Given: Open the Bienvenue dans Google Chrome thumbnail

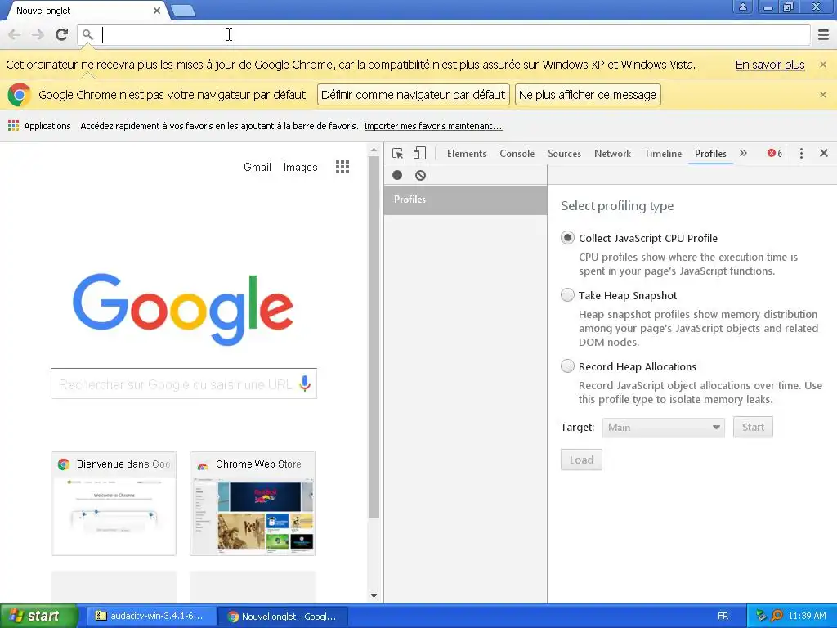Looking at the screenshot, I should (x=113, y=504).
